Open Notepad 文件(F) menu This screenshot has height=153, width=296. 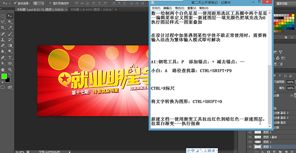[x=156, y=8]
